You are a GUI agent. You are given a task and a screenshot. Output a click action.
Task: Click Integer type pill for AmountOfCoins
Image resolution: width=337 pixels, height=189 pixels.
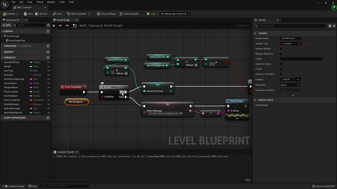[x=35, y=62]
